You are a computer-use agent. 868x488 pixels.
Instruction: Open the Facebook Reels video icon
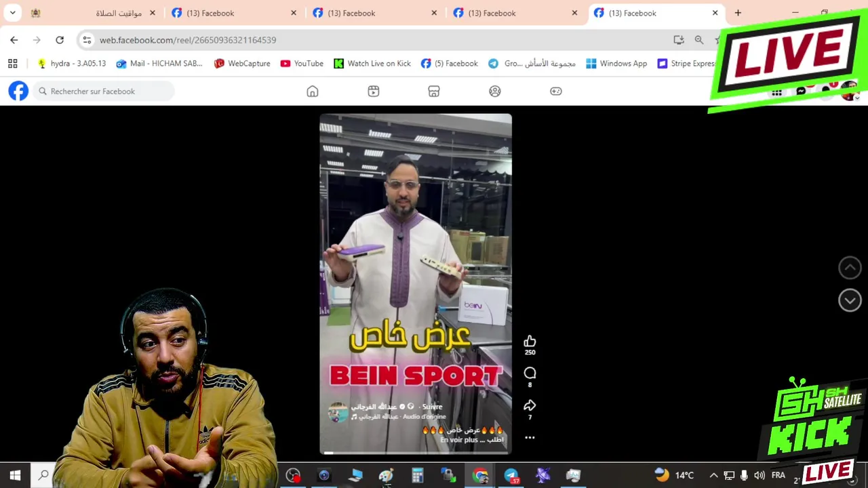click(374, 91)
